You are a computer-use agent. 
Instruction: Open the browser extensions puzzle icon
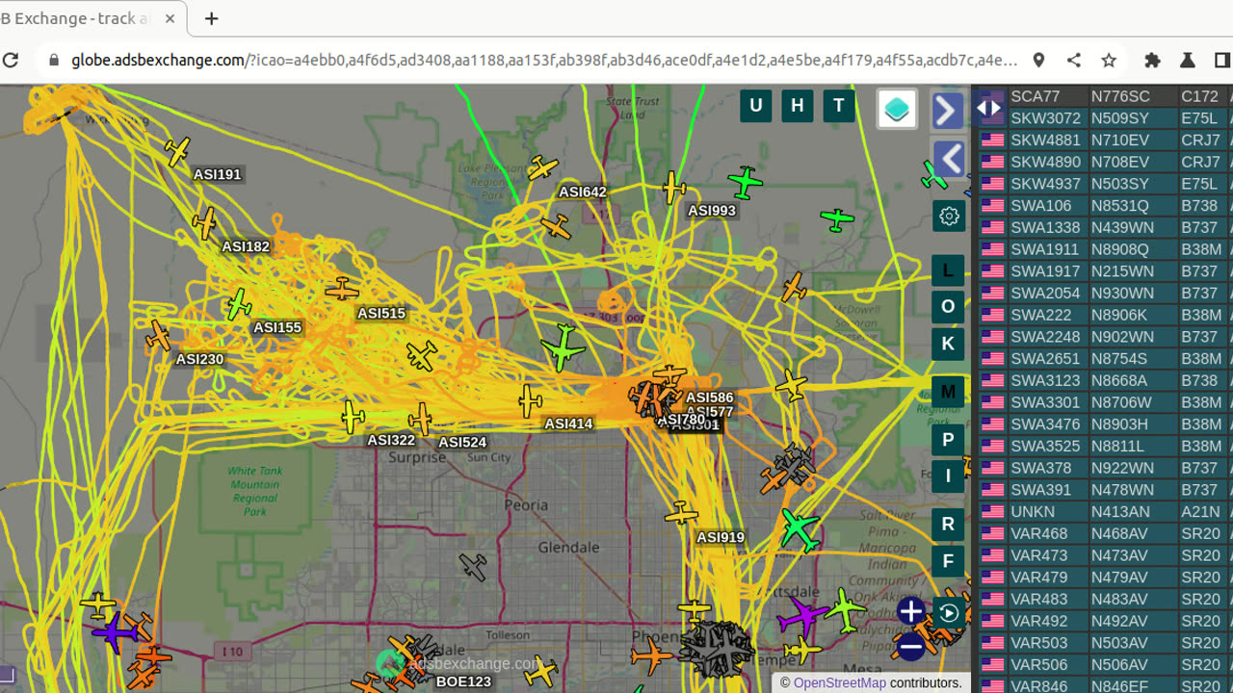(1152, 60)
